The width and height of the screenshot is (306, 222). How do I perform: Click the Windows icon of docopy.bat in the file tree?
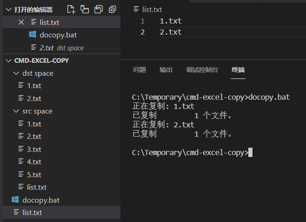(15, 200)
